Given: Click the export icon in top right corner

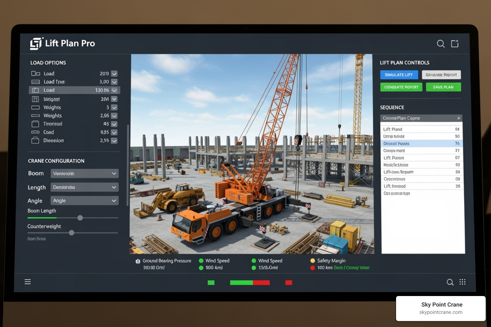Looking at the screenshot, I should (455, 43).
